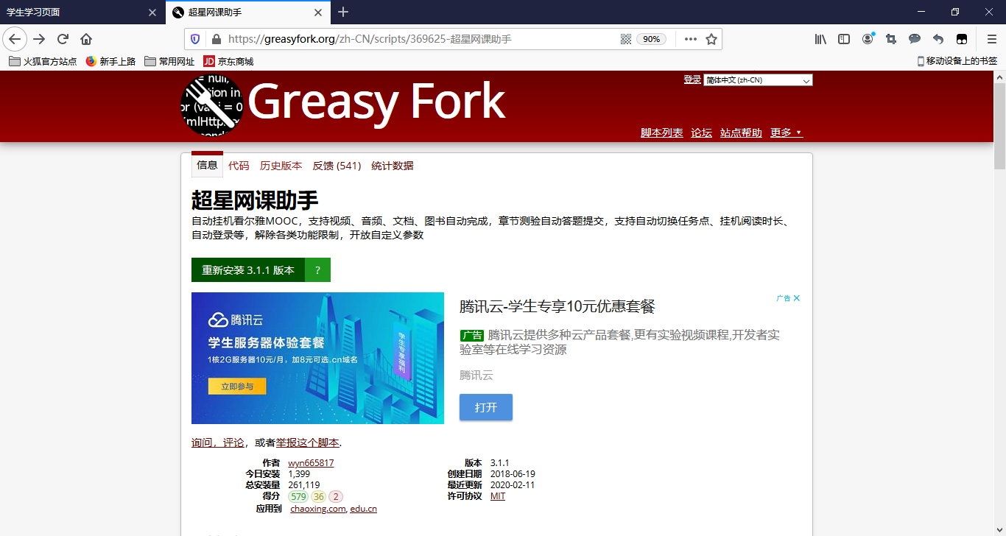Expand the 更多 navigation menu
The image size is (1006, 536).
786,133
